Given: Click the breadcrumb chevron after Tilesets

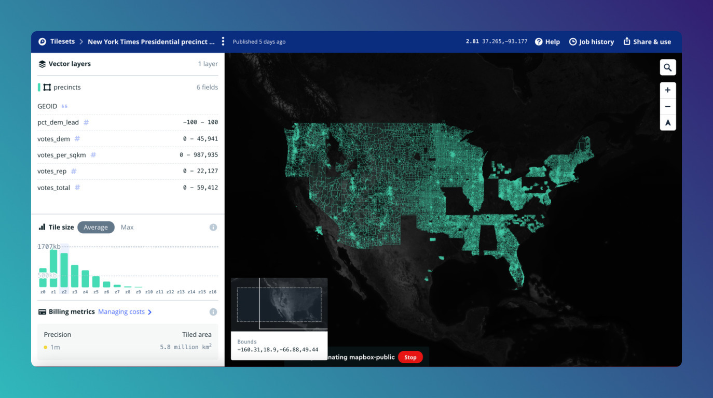Looking at the screenshot, I should (x=81, y=41).
